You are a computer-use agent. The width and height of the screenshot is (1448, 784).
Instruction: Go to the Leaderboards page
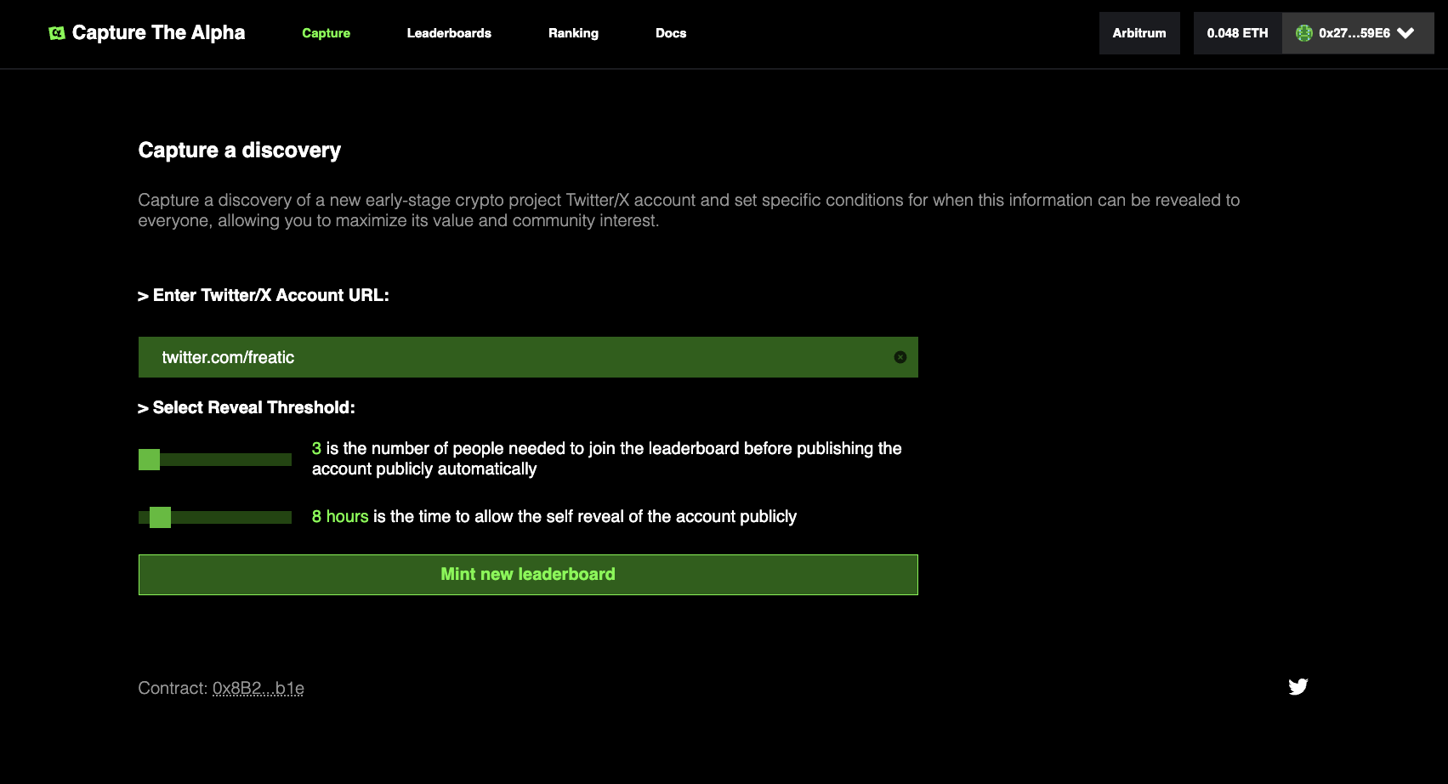(449, 33)
